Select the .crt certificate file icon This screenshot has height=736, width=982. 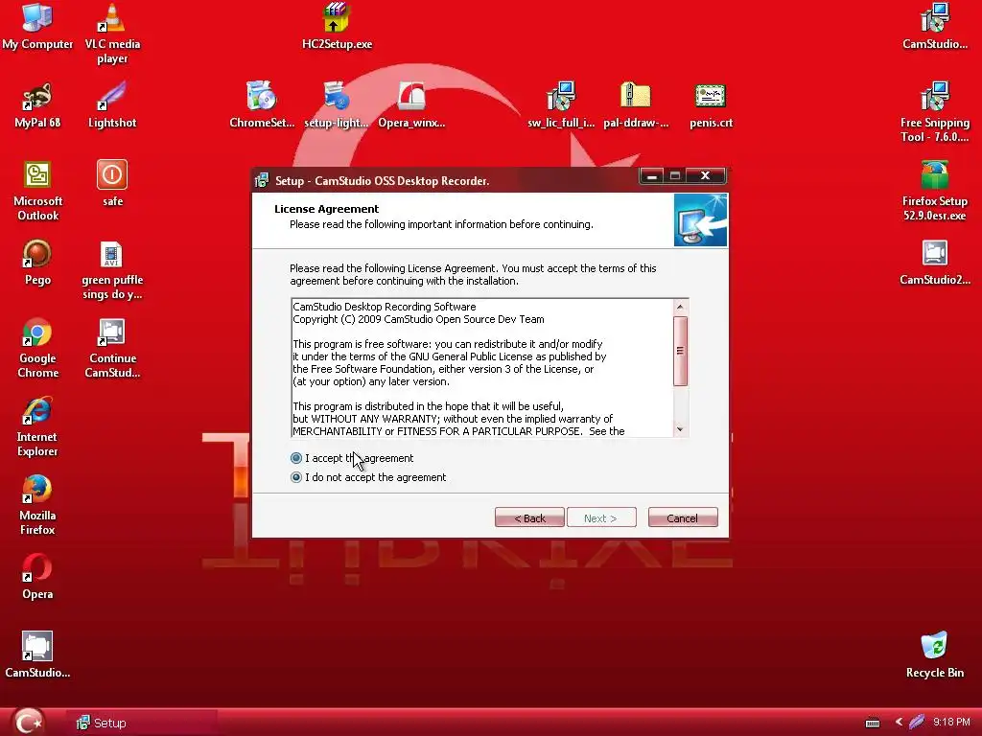coord(711,104)
